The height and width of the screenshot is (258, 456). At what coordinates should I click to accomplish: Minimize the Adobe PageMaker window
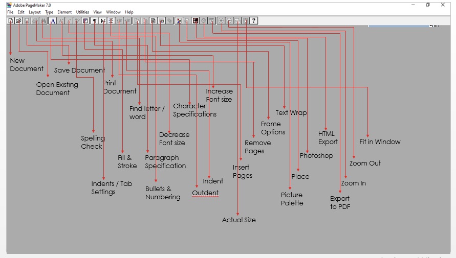413,5
